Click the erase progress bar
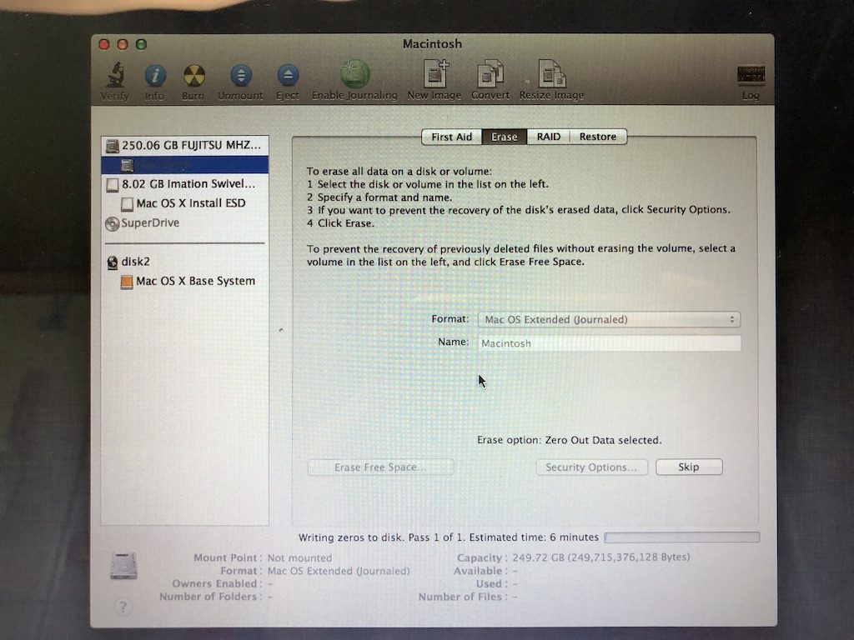The height and width of the screenshot is (640, 854). pyautogui.click(x=681, y=537)
